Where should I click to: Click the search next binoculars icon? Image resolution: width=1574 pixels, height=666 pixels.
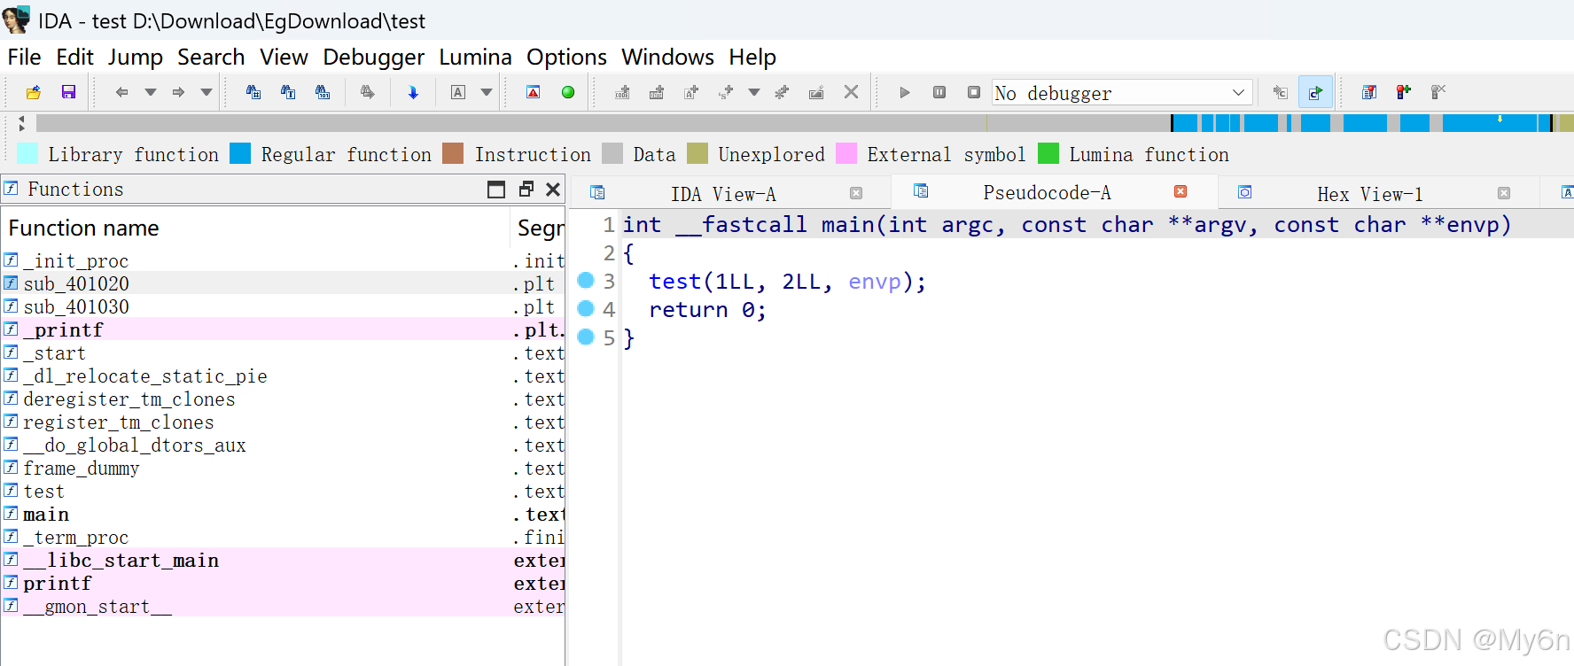coord(367,92)
